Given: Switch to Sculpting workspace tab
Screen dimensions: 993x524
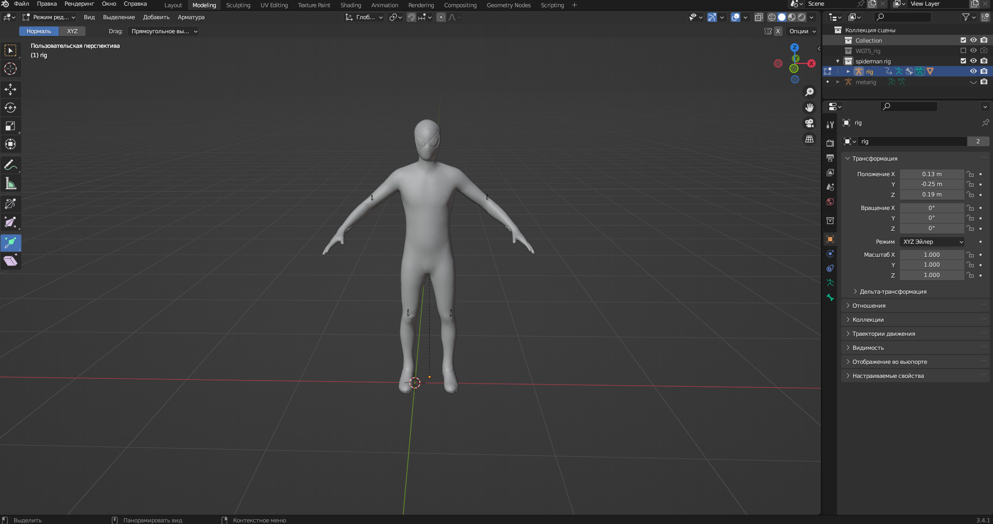Looking at the screenshot, I should coord(238,5).
